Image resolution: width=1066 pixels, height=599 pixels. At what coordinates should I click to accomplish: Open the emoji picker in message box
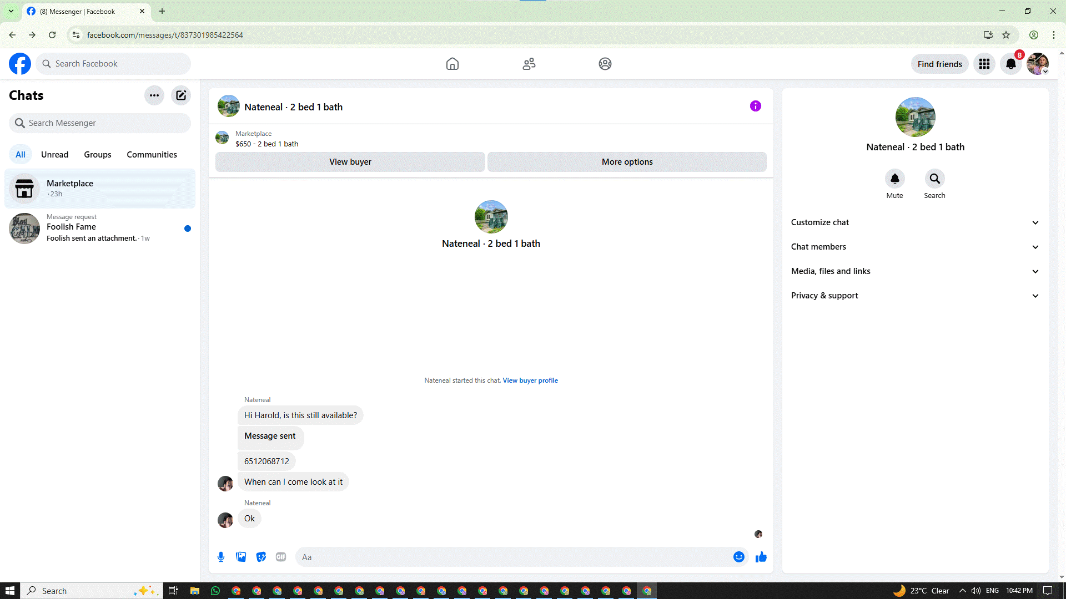pyautogui.click(x=738, y=557)
